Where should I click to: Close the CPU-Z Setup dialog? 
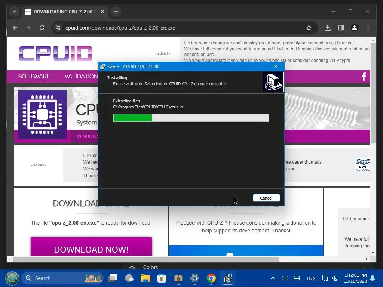point(276,67)
